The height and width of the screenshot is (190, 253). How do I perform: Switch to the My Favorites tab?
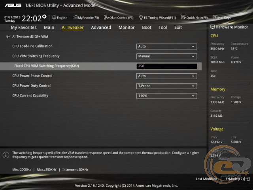[x=24, y=27]
